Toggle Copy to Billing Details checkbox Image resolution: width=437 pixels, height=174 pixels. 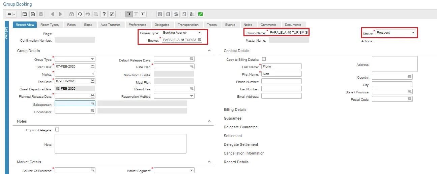pyautogui.click(x=264, y=59)
